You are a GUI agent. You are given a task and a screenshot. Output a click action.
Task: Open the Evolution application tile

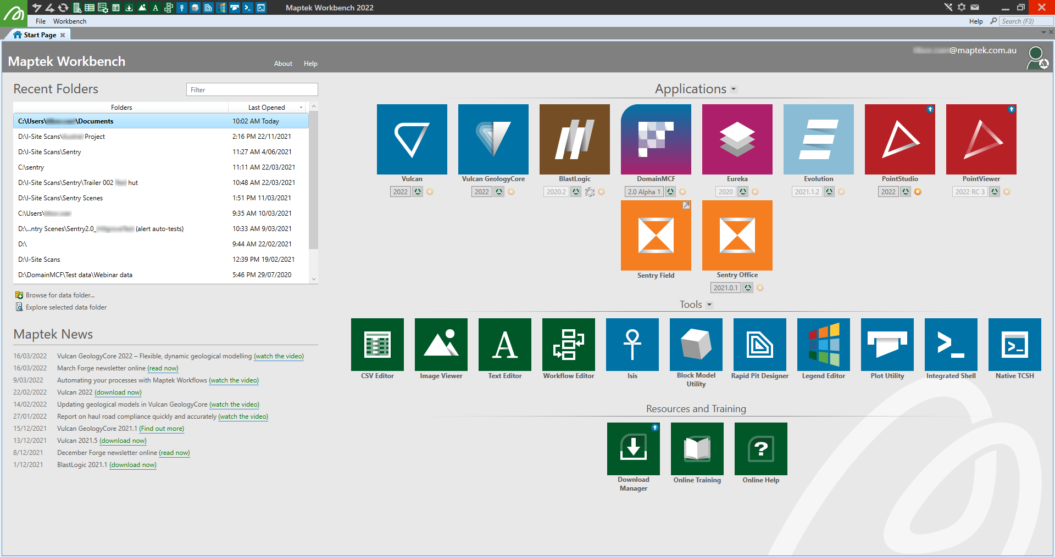pos(818,139)
